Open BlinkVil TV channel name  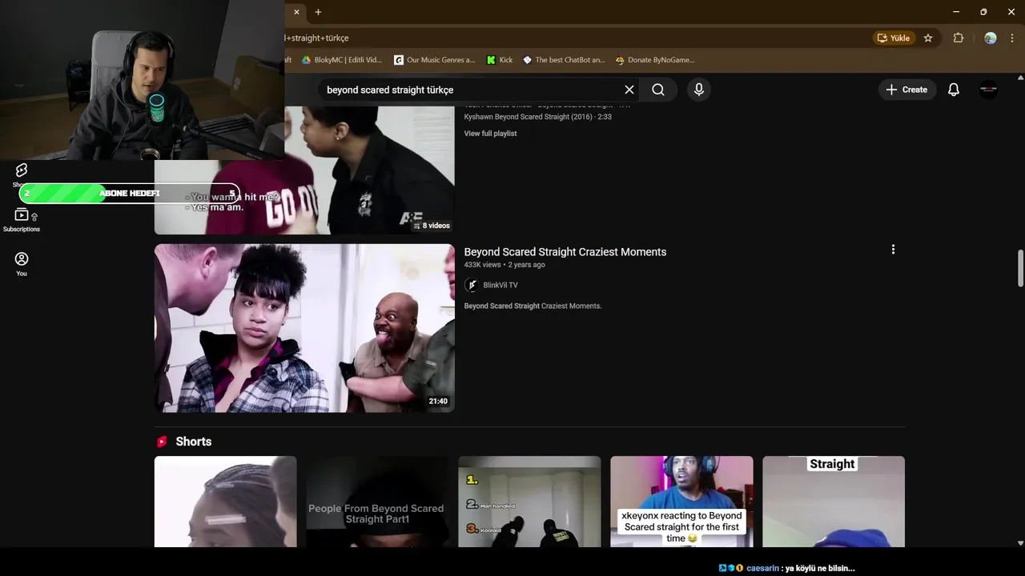pyautogui.click(x=500, y=286)
